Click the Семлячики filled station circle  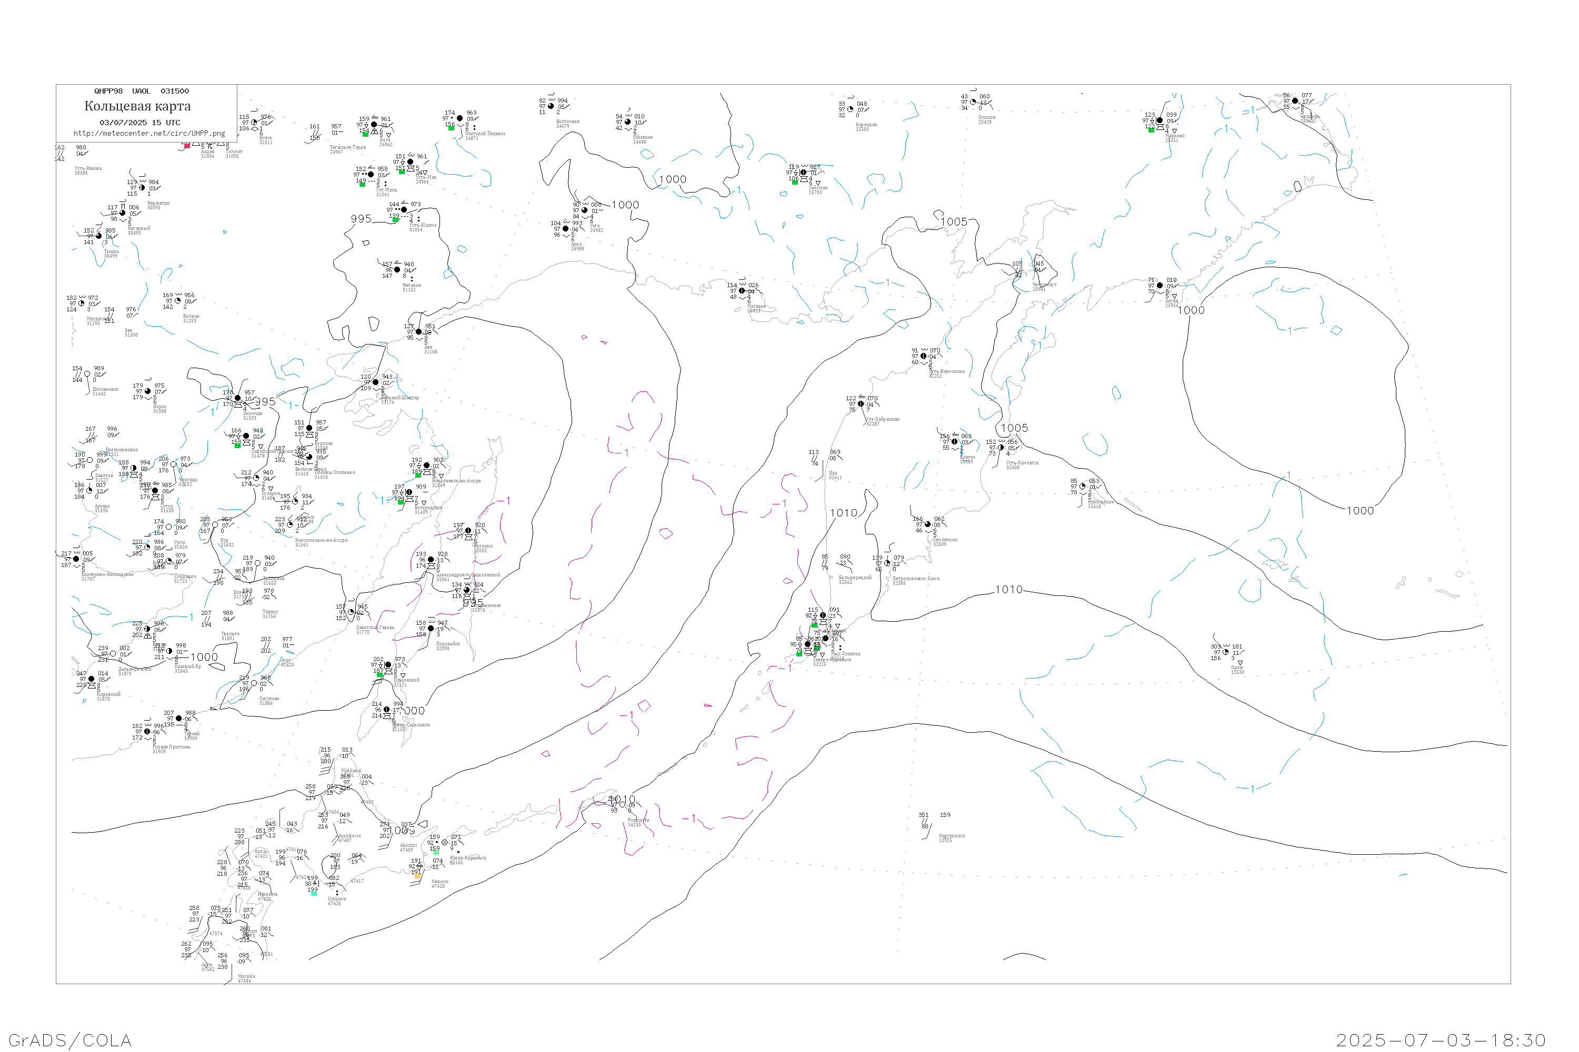(928, 524)
